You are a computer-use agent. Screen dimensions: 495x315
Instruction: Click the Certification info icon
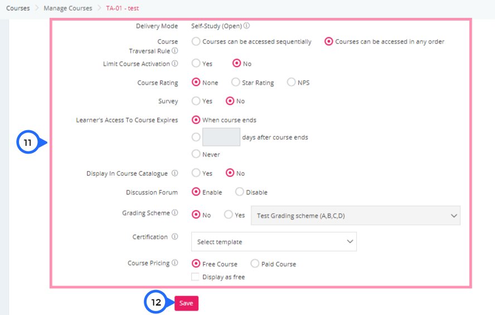(174, 237)
